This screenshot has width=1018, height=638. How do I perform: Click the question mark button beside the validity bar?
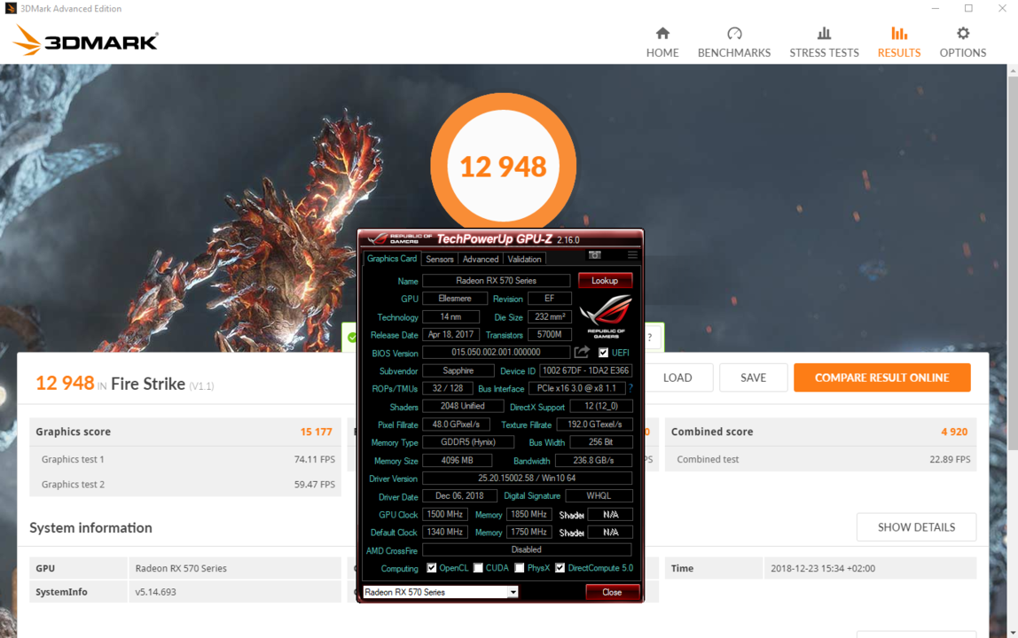coord(651,338)
